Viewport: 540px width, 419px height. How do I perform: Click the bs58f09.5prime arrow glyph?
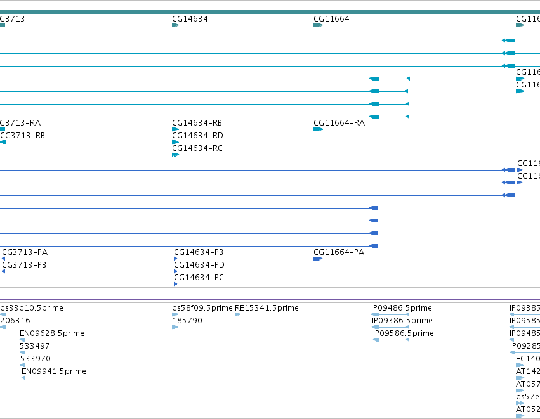point(175,314)
